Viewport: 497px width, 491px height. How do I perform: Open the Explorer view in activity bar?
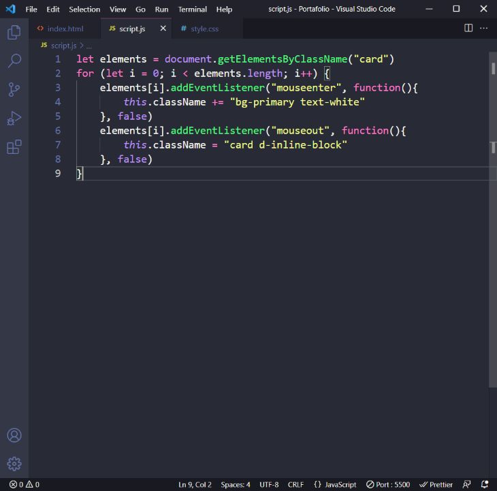click(14, 32)
